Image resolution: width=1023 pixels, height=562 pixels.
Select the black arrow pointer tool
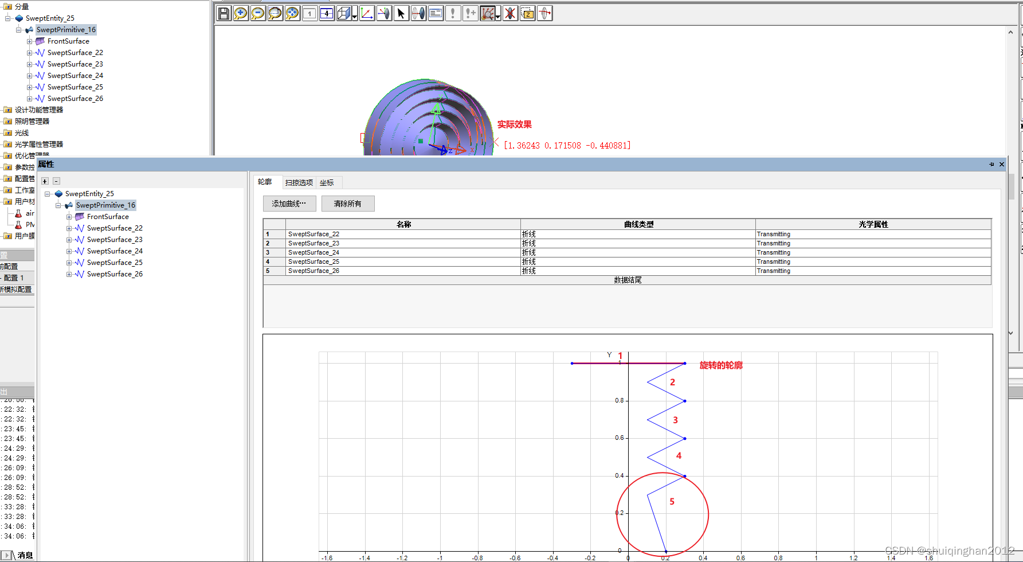click(402, 13)
